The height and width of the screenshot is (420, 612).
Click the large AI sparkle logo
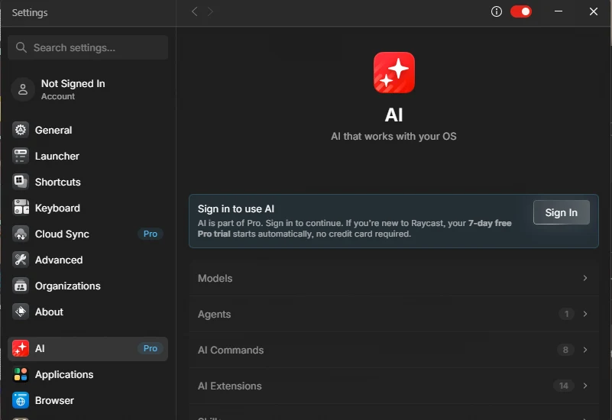[x=393, y=73]
